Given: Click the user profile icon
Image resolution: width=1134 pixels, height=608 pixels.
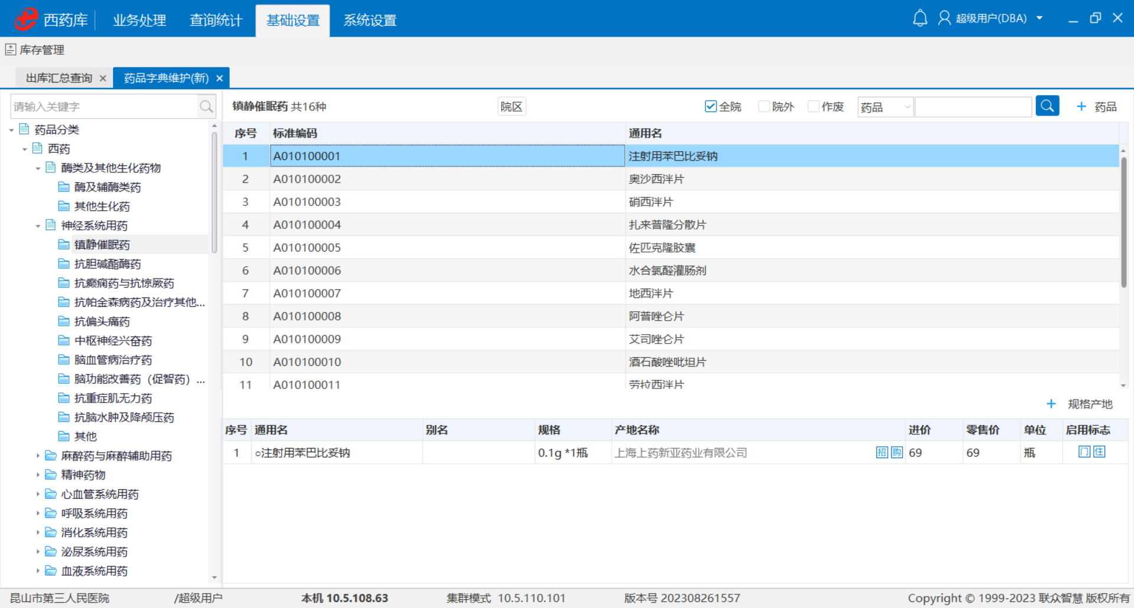Looking at the screenshot, I should click(x=944, y=18).
